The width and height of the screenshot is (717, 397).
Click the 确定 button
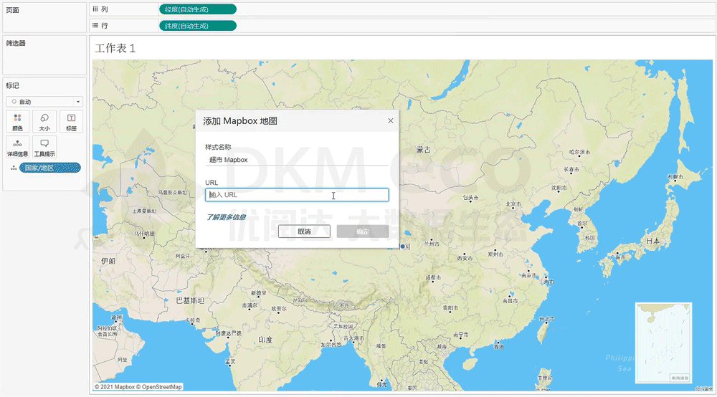pos(363,231)
